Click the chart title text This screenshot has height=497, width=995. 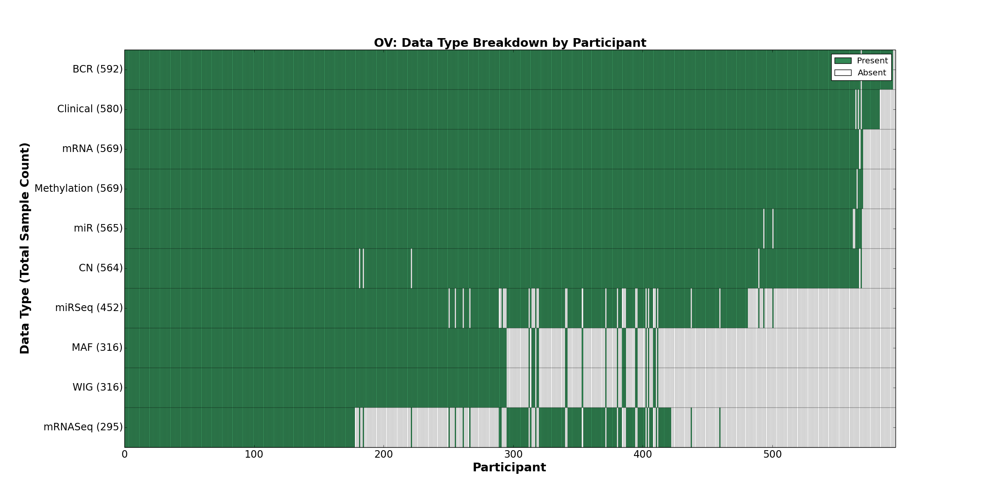(510, 43)
